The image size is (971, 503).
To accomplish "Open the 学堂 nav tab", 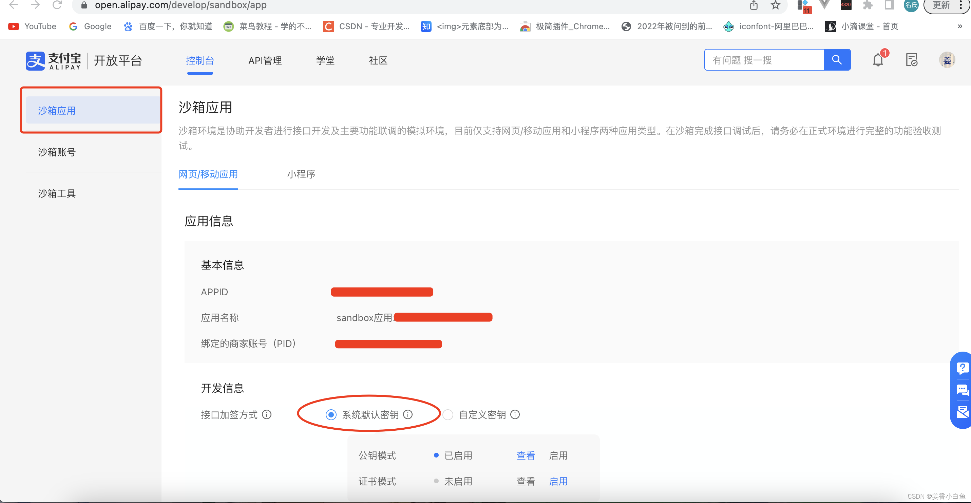I will click(325, 60).
